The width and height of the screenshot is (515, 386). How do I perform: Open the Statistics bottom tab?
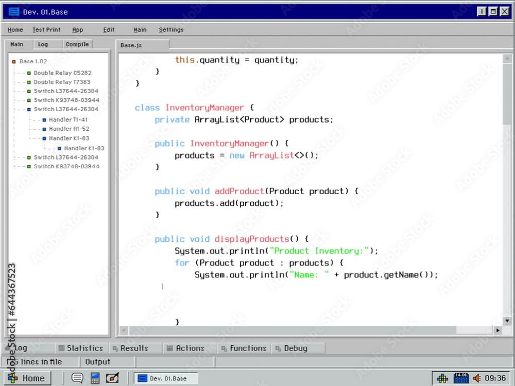(x=81, y=348)
